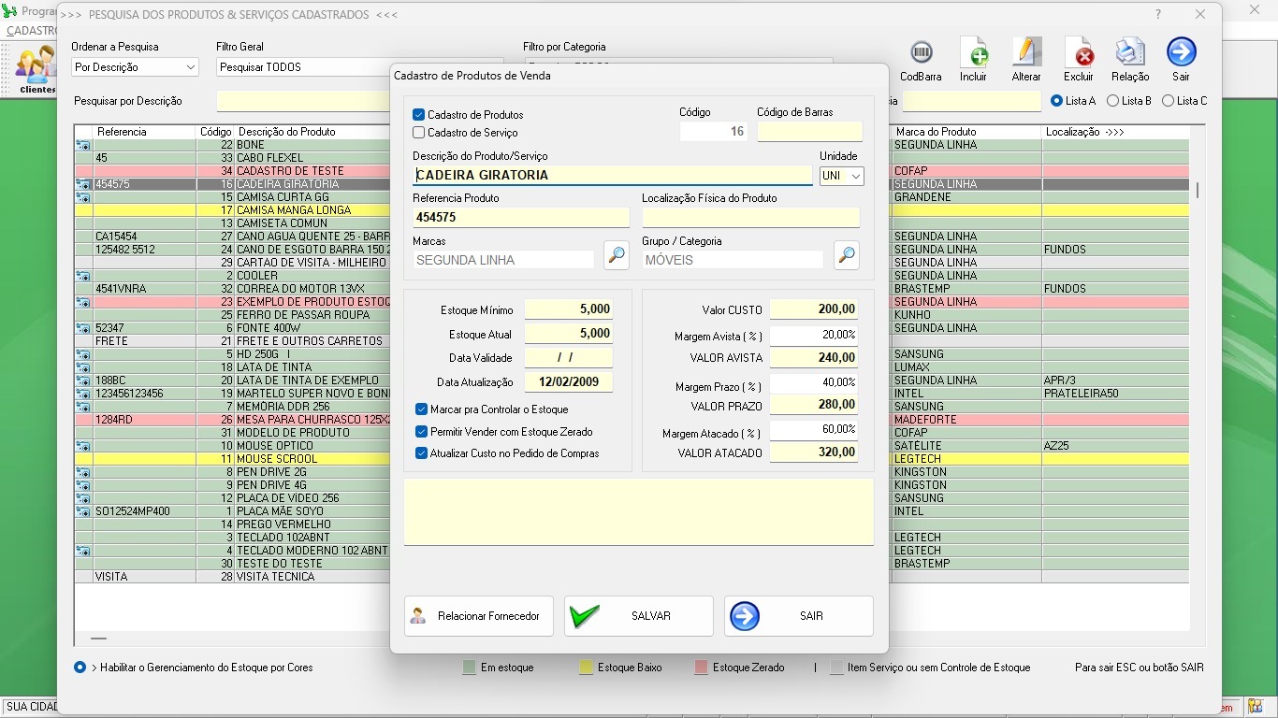This screenshot has height=718, width=1278.
Task: Uncheck Marcar pra Controlar o Estoque
Action: click(x=422, y=409)
